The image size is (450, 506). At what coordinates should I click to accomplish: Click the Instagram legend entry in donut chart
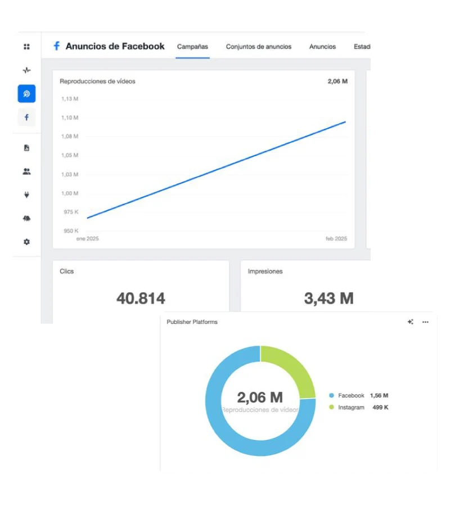(x=351, y=408)
